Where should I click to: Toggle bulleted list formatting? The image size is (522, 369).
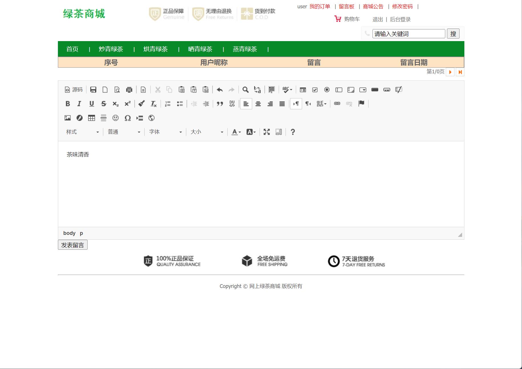pos(180,104)
